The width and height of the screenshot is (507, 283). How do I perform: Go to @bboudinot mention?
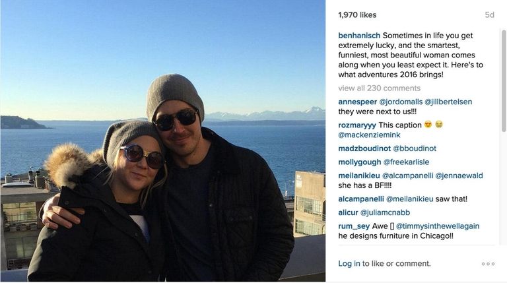tap(414, 148)
